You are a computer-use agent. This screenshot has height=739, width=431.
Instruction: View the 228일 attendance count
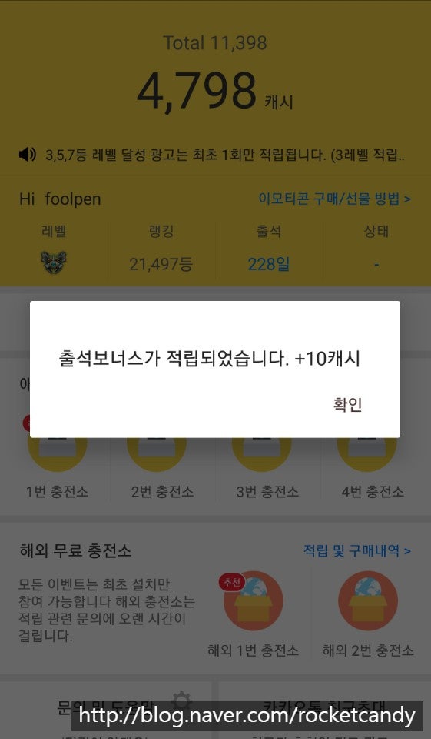(x=269, y=264)
